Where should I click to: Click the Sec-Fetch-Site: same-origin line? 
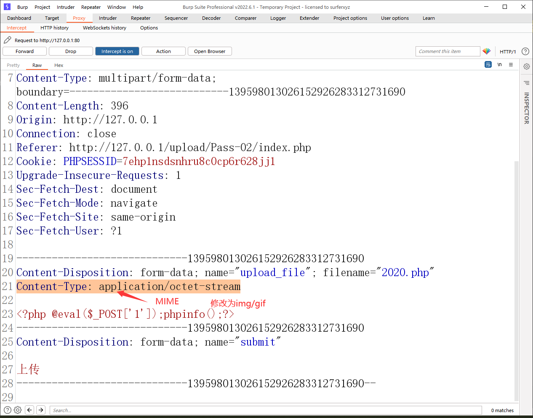click(x=96, y=217)
